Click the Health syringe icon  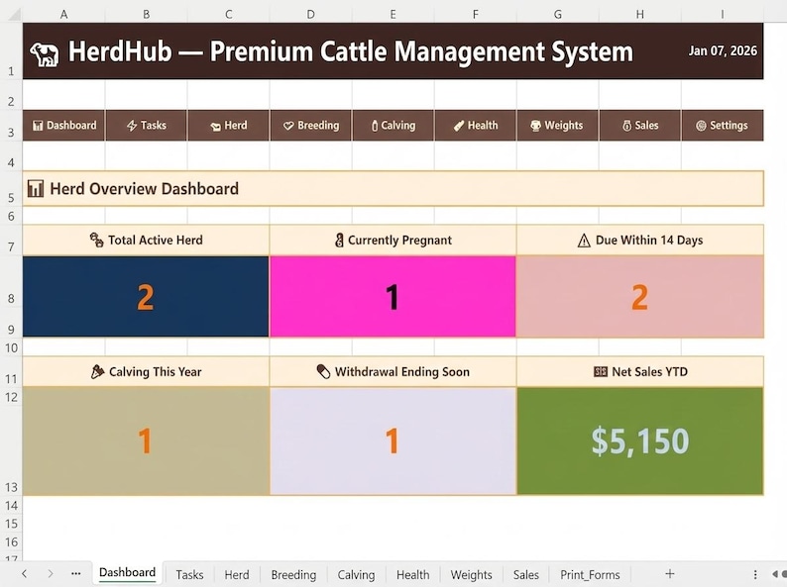coord(459,126)
